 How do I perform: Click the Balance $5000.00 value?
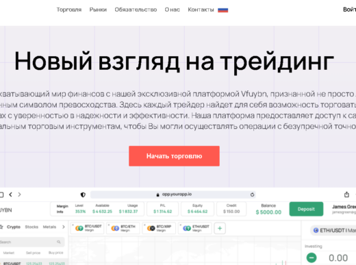[x=268, y=212]
